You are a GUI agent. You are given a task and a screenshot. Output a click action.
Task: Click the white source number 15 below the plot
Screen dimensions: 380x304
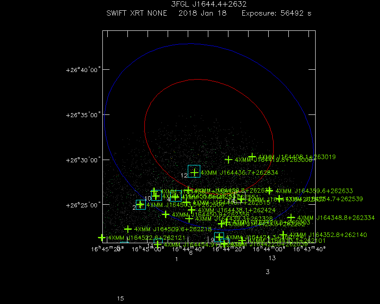coord(121,299)
